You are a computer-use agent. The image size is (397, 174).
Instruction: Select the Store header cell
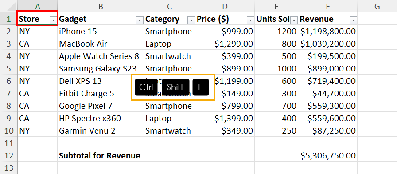(x=38, y=18)
